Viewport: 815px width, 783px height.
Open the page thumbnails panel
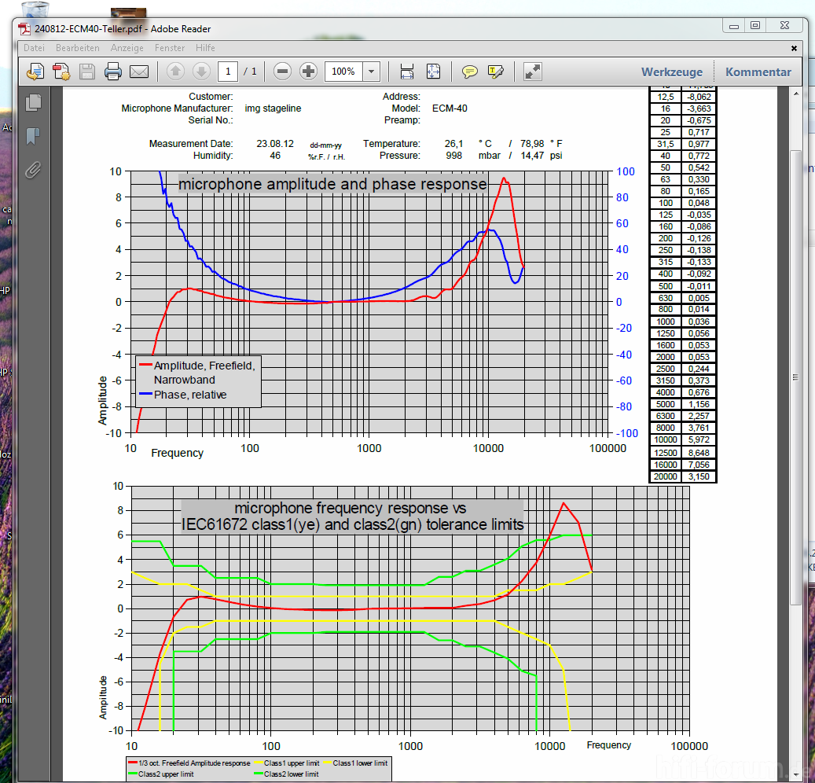(33, 102)
